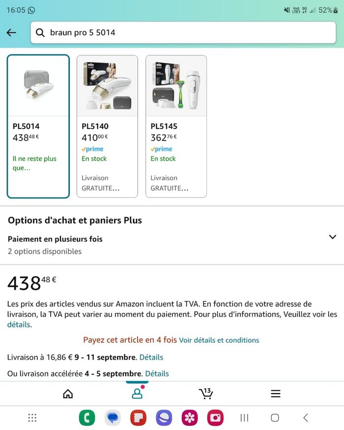The image size is (344, 430).
Task: Launch the green phone app icon
Action: click(x=87, y=418)
